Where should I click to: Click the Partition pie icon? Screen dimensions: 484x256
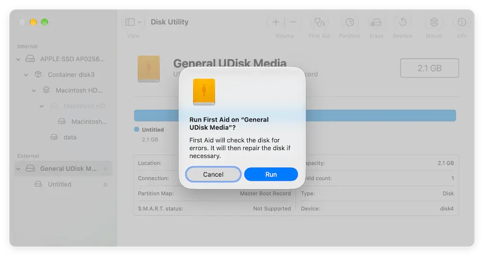(x=349, y=22)
